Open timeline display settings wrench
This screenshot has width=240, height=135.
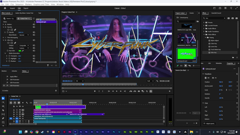(x=27, y=103)
